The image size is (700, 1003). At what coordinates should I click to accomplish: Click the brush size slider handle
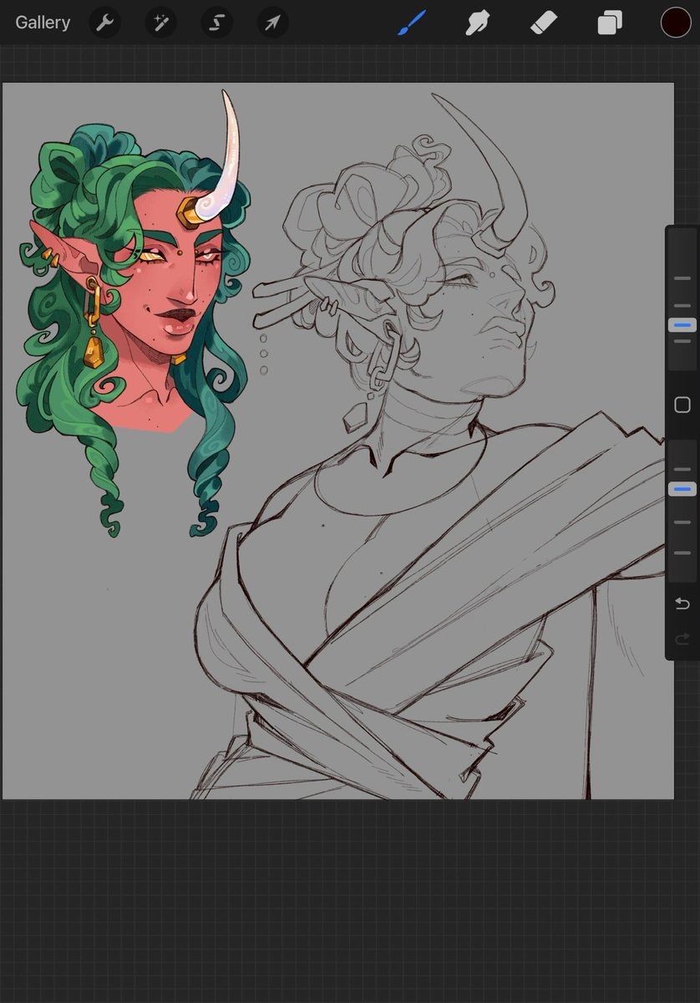pyautogui.click(x=682, y=325)
